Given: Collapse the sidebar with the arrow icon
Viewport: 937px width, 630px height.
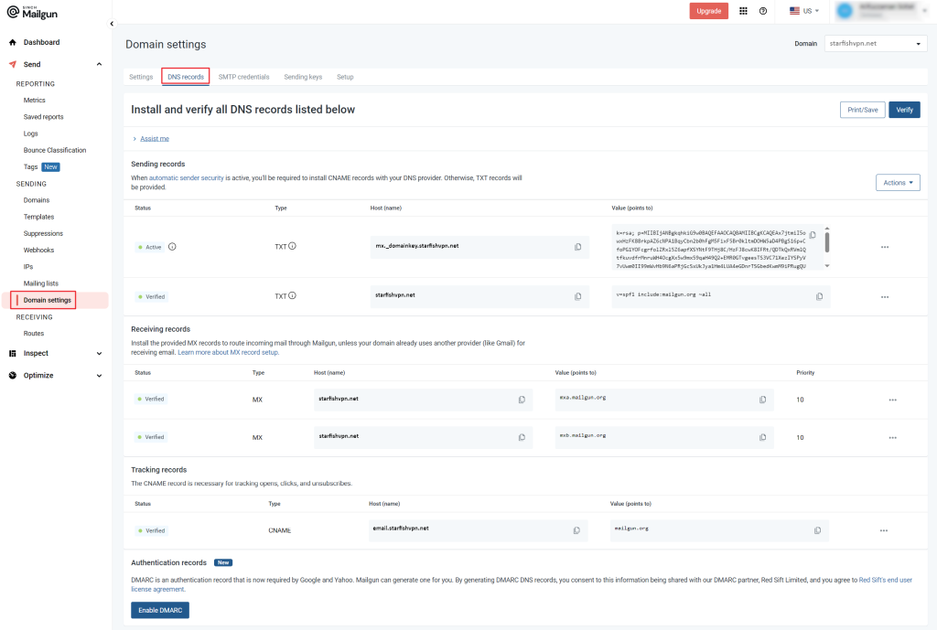Looking at the screenshot, I should 111,24.
